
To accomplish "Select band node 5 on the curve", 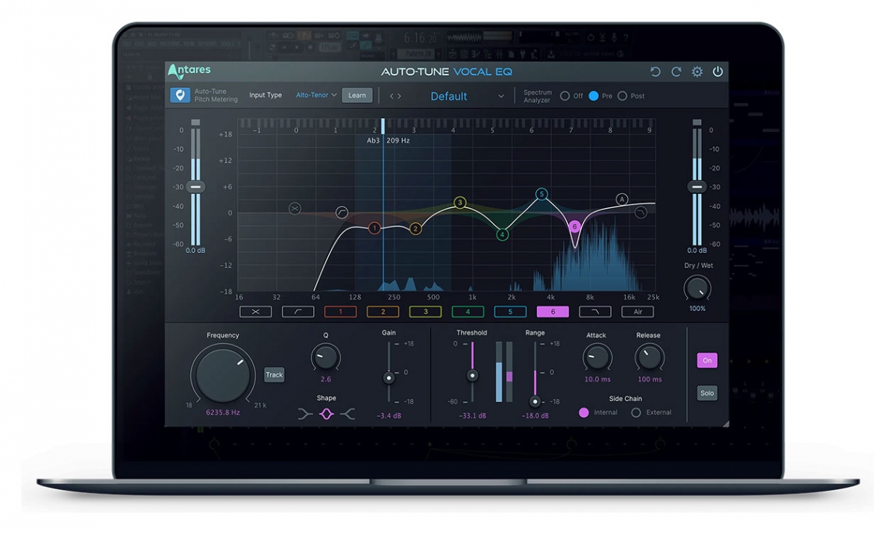I will coord(541,194).
